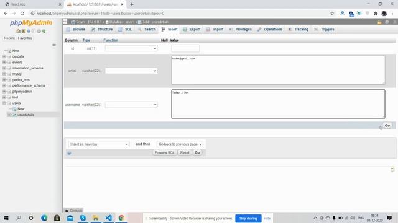The height and width of the screenshot is (223, 398).
Task: Open Mail app from taskbar
Action: click(x=70, y=217)
